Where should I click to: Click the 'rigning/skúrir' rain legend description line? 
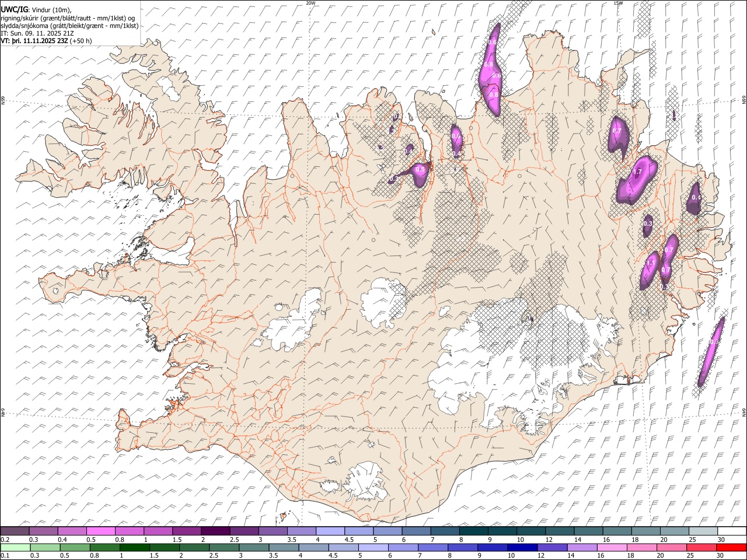point(68,18)
